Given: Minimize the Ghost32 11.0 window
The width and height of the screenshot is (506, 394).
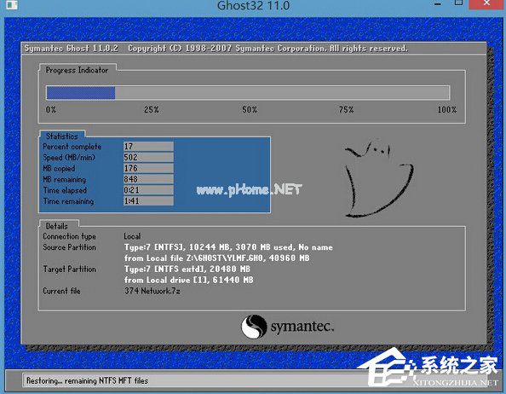Looking at the screenshot, I should point(438,4).
